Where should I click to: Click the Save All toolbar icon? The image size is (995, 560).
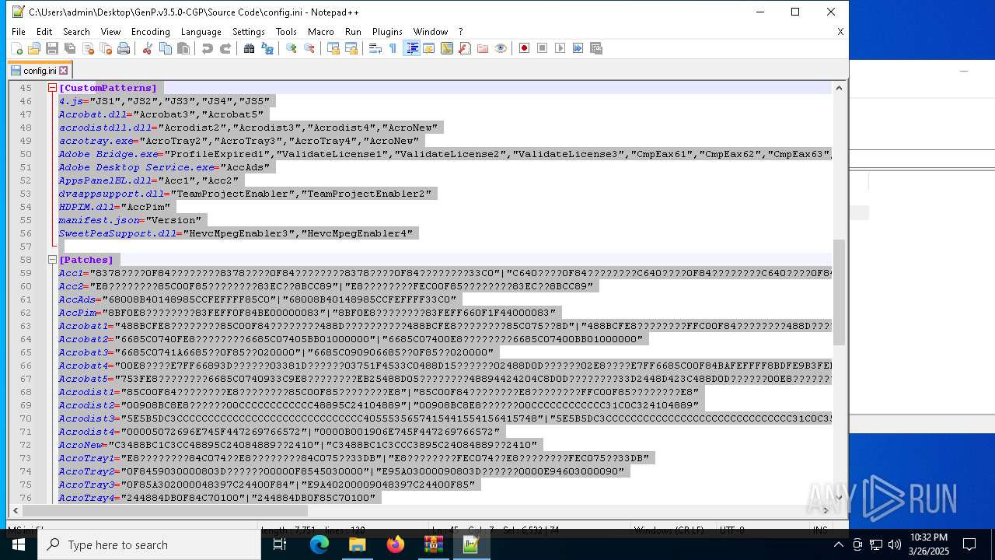pyautogui.click(x=70, y=48)
